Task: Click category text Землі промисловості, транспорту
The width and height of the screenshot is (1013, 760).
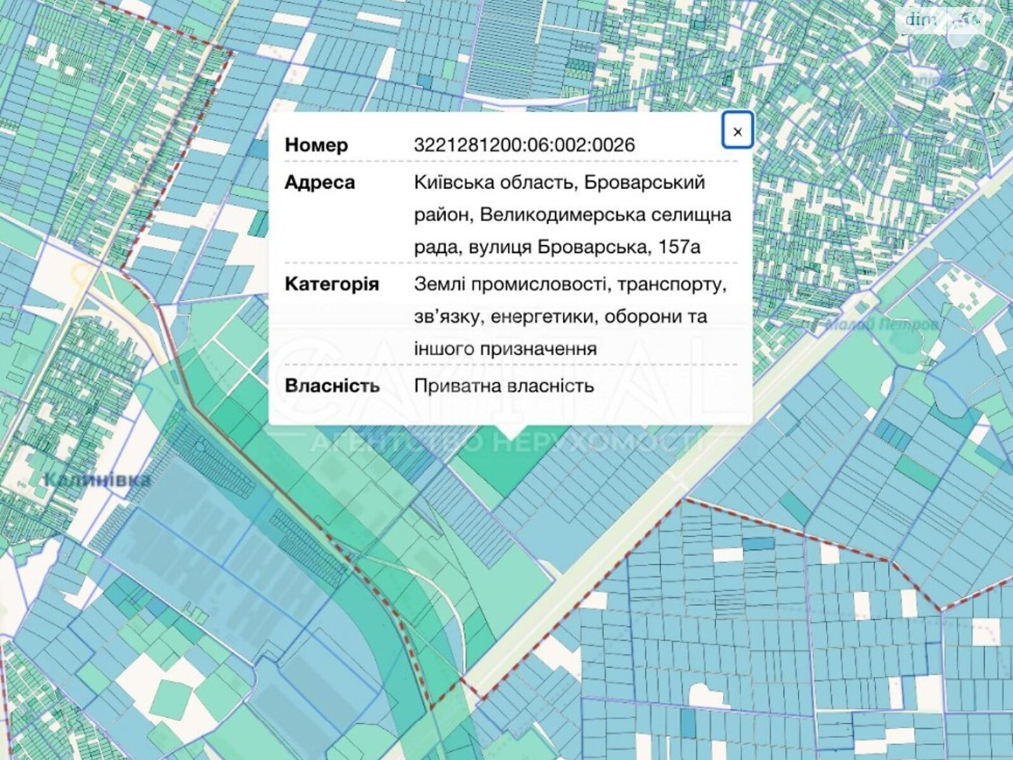Action: point(570,284)
